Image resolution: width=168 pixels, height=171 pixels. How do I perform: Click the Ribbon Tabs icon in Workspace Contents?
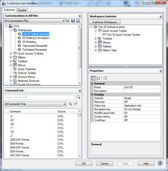point(100,50)
